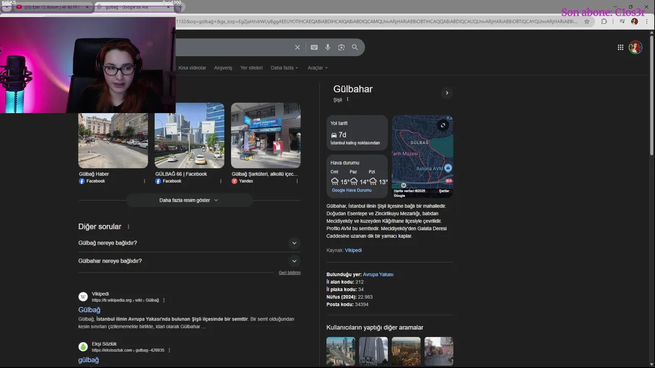Viewport: 655px width, 368px height.
Task: Clear the Google search box text
Action: pyautogui.click(x=297, y=47)
